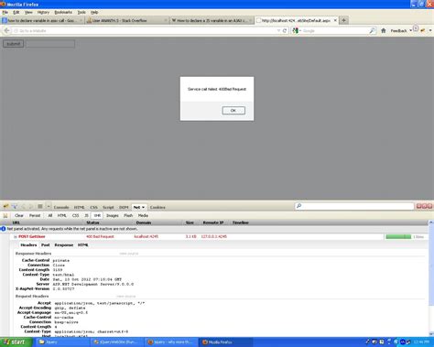Open the URL bar history dropdown arrow
The image size is (434, 347).
coord(278,30)
